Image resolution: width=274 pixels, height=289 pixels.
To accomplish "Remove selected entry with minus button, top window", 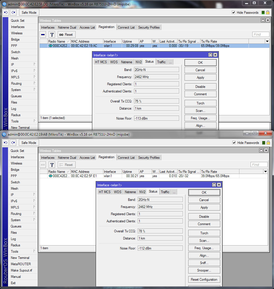I will (x=43, y=35).
